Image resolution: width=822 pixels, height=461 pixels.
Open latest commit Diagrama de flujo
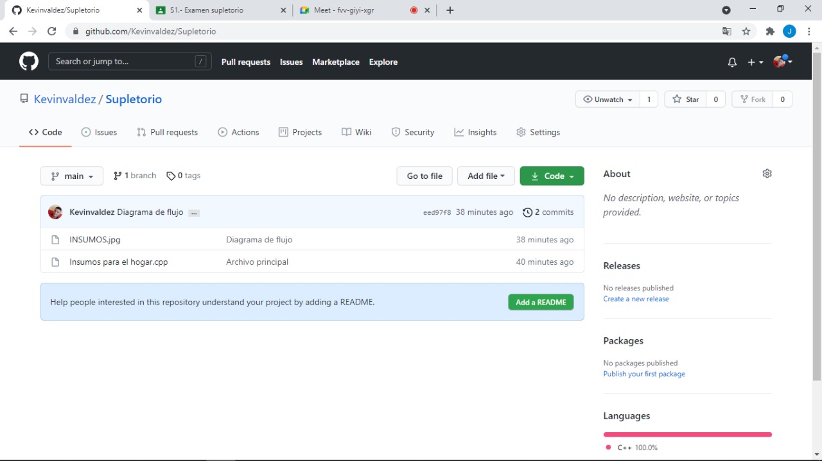click(x=150, y=212)
